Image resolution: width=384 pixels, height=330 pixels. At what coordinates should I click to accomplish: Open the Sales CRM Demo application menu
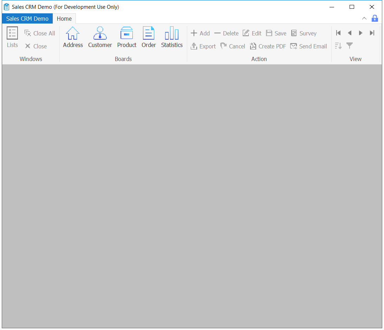click(27, 19)
